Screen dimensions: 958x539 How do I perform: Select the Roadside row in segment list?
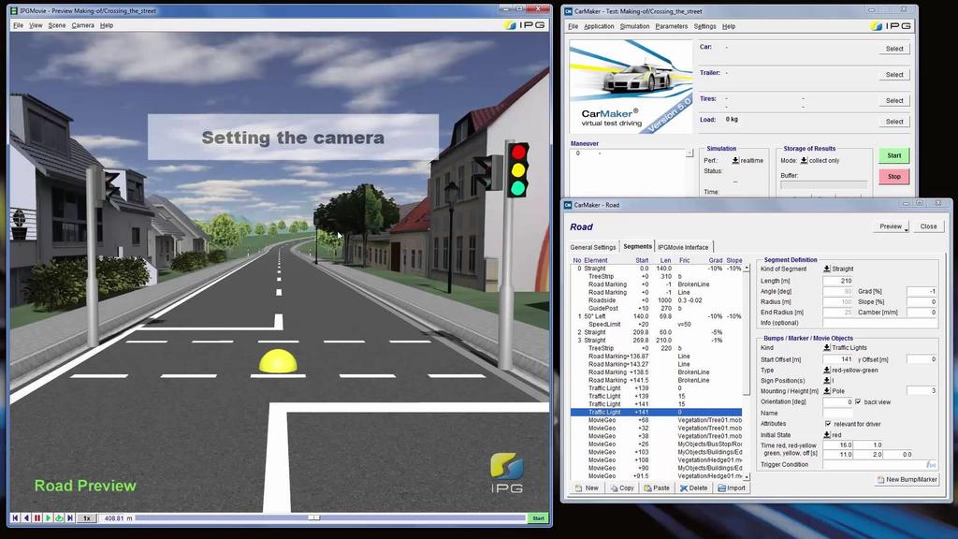pos(656,300)
